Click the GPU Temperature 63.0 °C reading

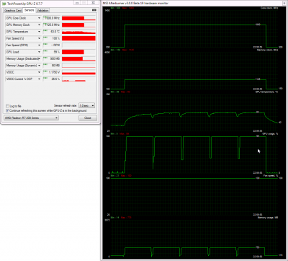[51, 32]
